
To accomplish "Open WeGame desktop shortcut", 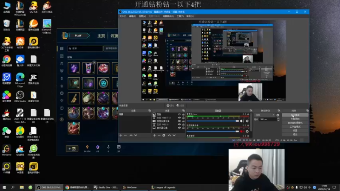I will (x=6, y=150).
